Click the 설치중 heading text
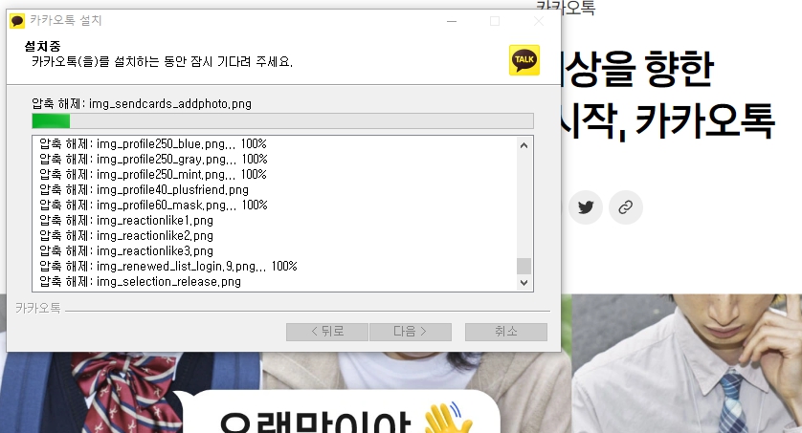This screenshot has width=802, height=433. click(x=42, y=47)
